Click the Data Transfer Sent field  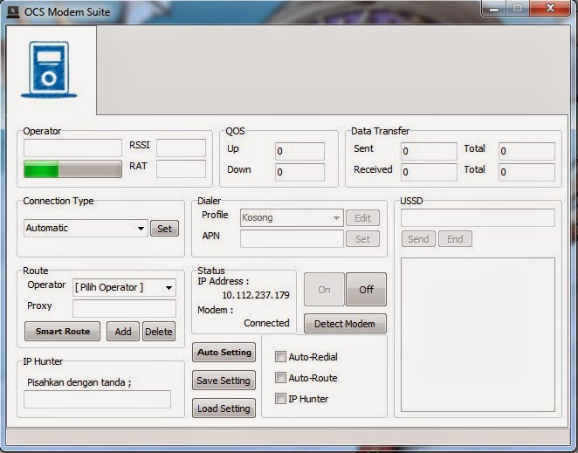(x=429, y=151)
